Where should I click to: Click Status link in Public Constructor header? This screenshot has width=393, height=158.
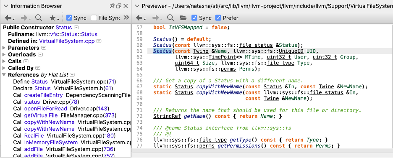coord(64,28)
